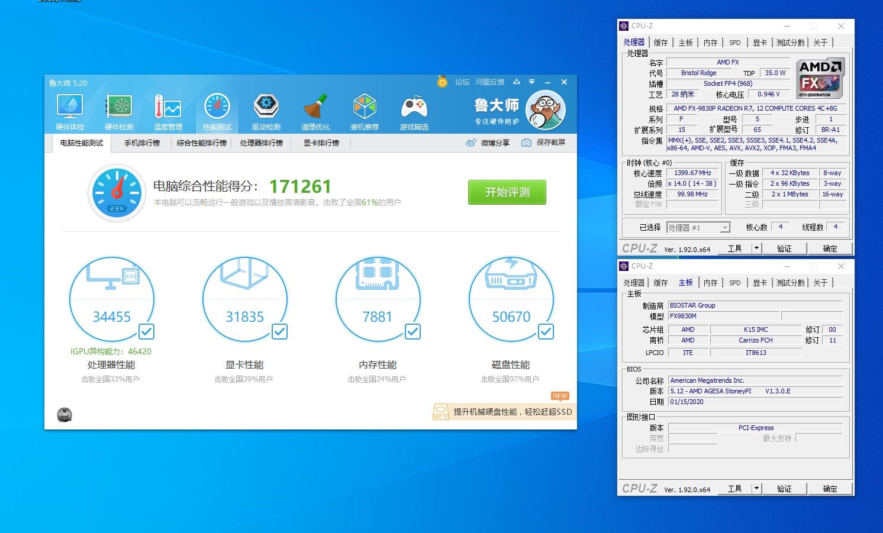Click 验证 button in upper CPU-Z
Image resolution: width=883 pixels, height=533 pixels.
(784, 248)
